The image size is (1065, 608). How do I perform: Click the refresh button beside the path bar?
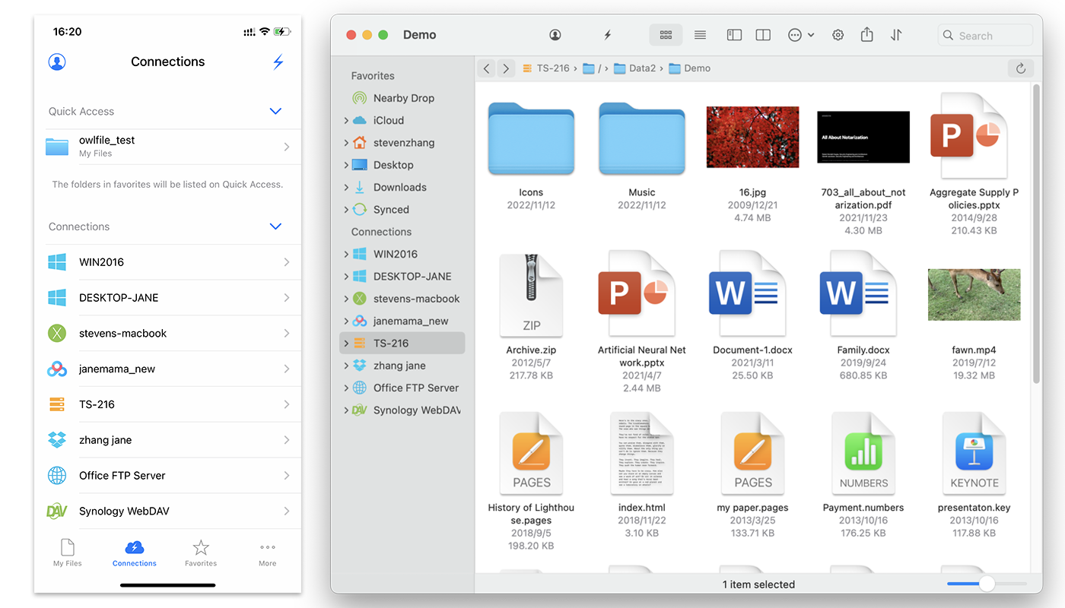pyautogui.click(x=1021, y=68)
